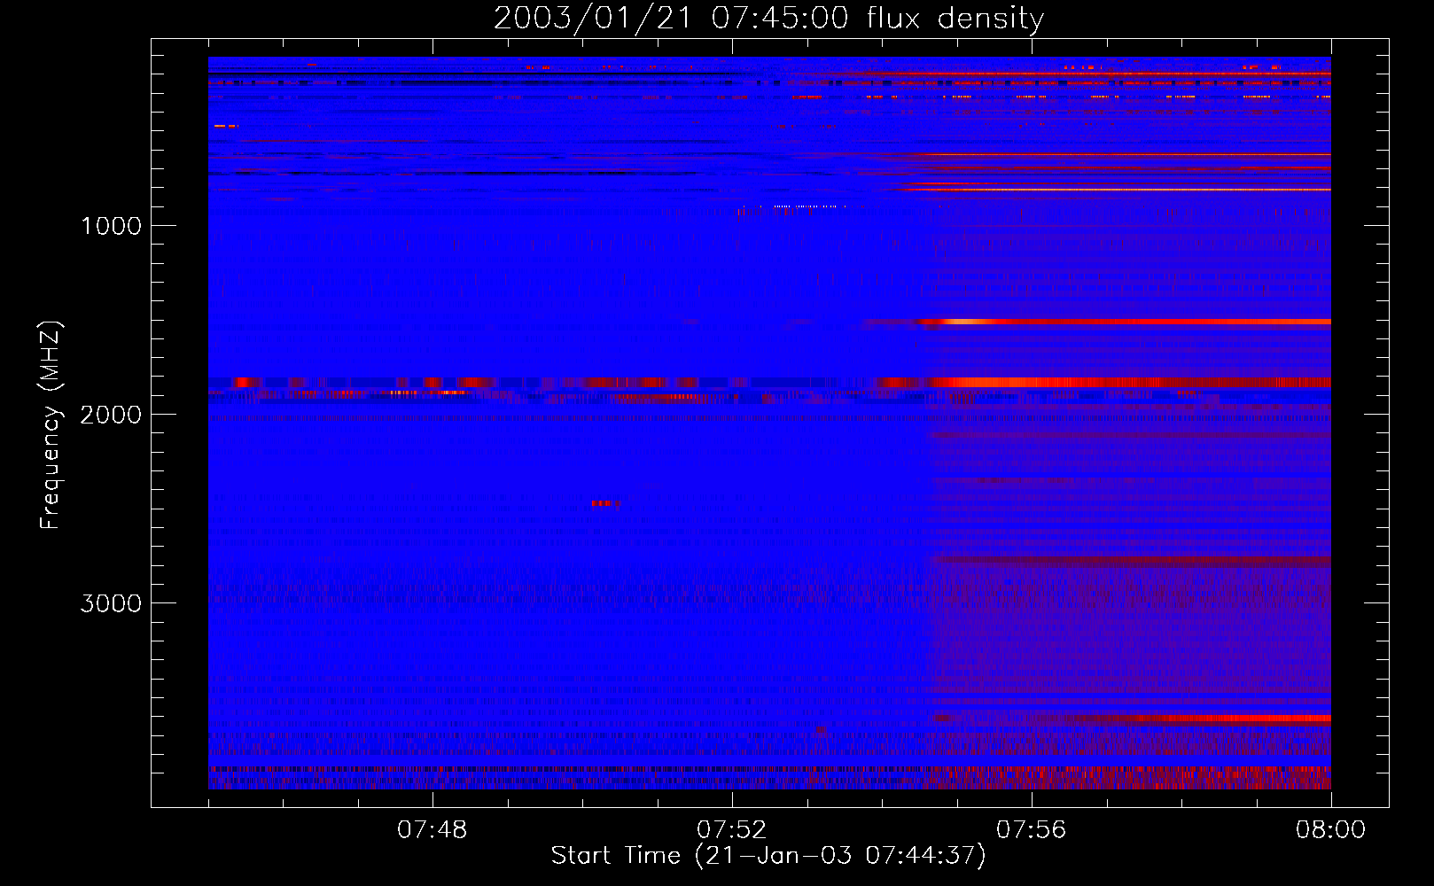Click the '07:48' time tick label

[433, 830]
